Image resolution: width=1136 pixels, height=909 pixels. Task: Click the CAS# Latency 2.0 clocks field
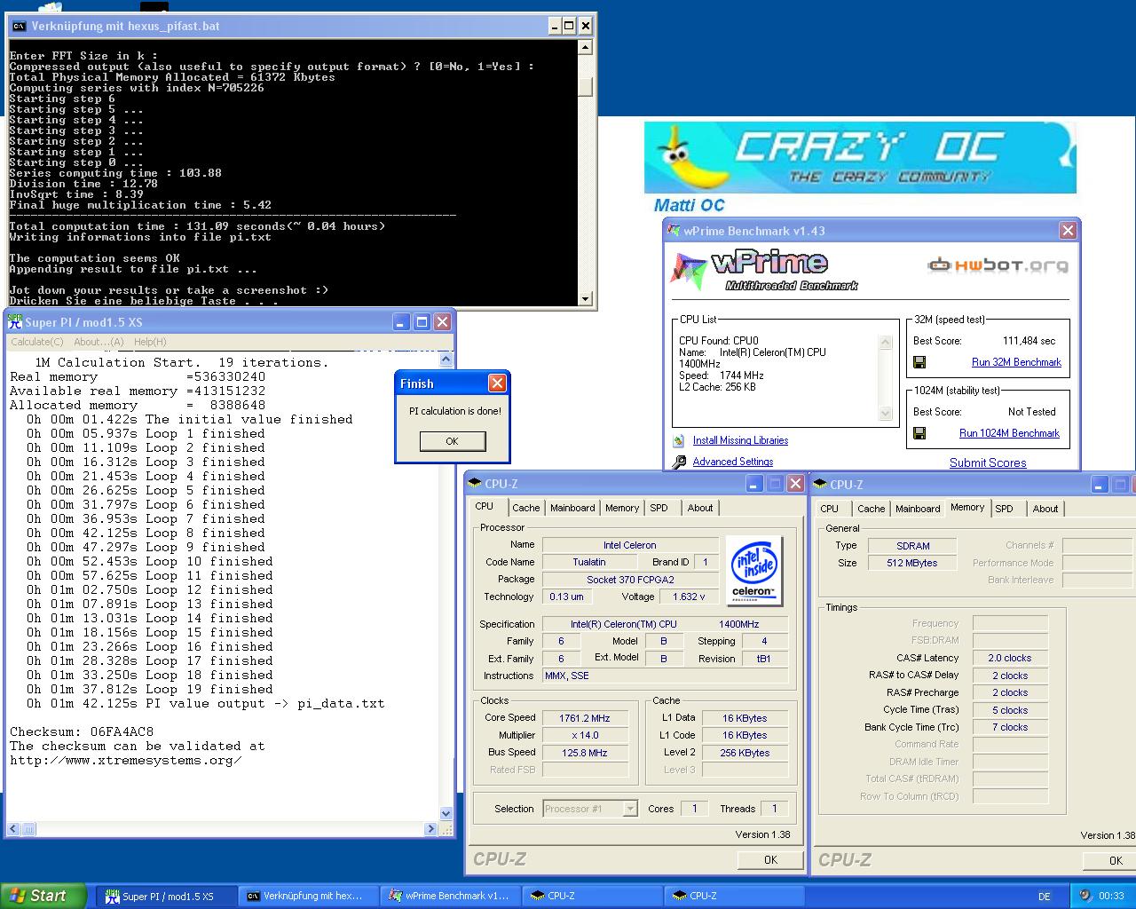tap(1010, 658)
